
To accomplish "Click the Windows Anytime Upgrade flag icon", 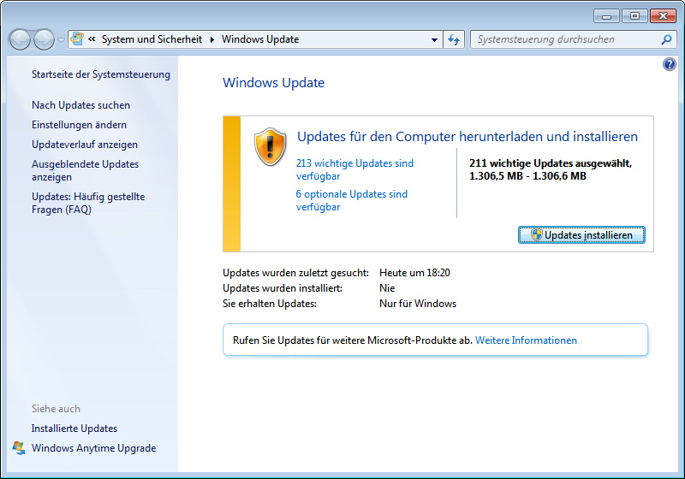I will (18, 448).
